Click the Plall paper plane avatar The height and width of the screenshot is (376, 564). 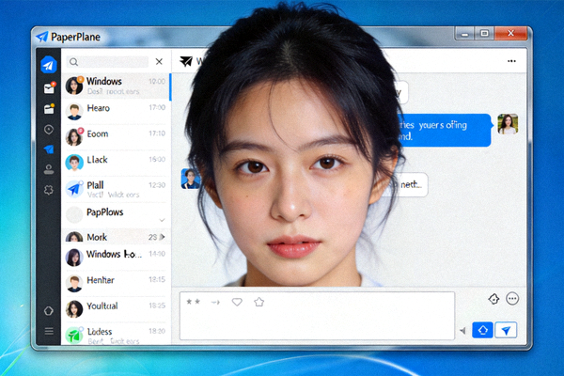74,189
